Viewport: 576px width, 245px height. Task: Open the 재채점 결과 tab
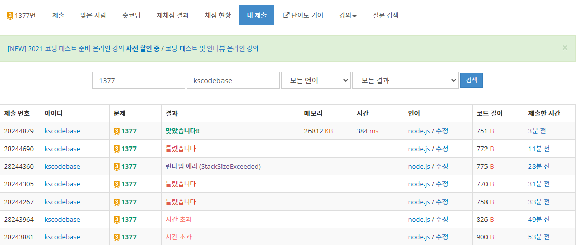172,15
